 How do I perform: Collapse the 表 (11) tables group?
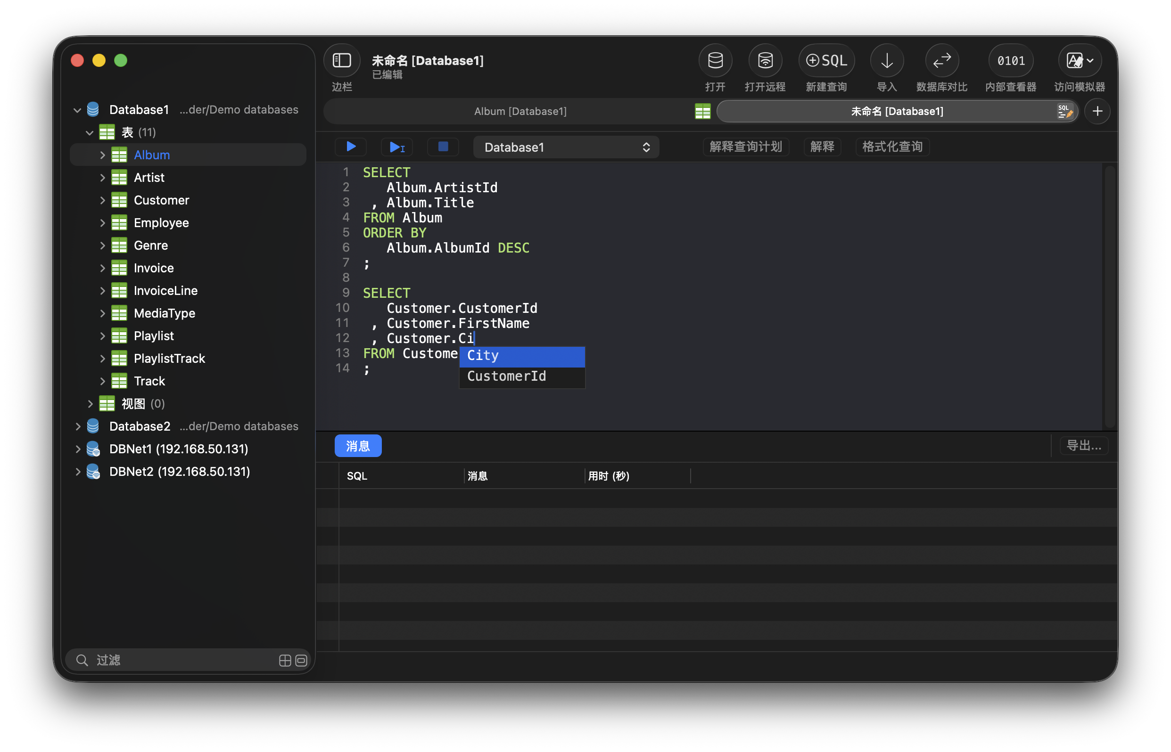click(x=90, y=132)
